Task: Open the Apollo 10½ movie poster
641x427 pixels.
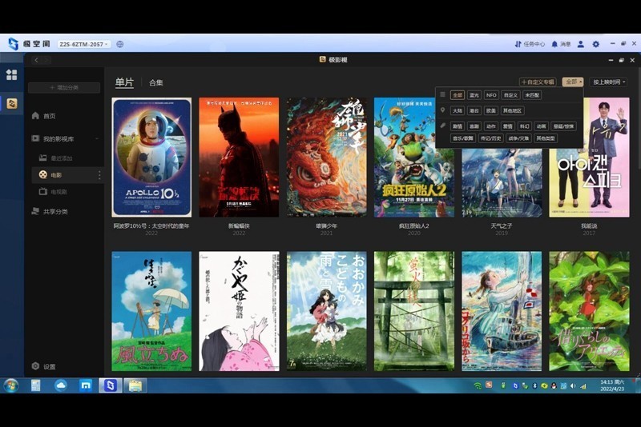Action: (x=152, y=157)
